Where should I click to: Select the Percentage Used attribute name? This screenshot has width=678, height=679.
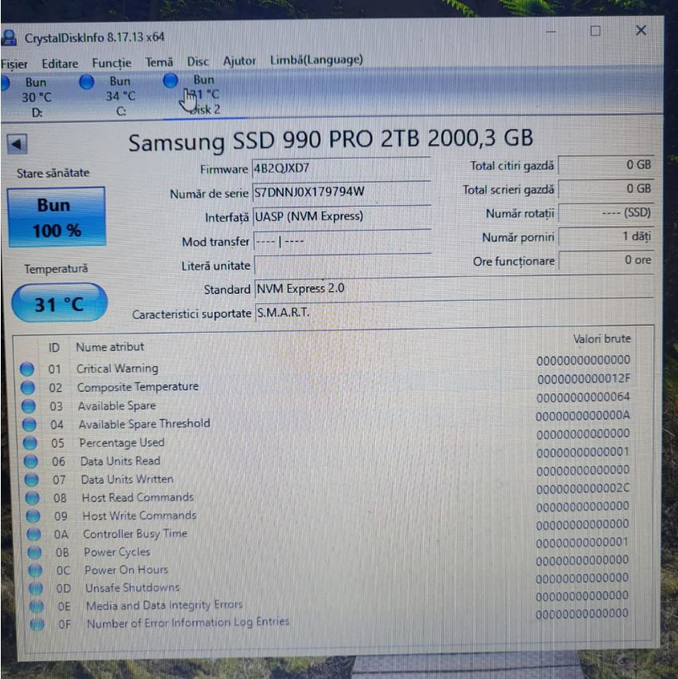[x=122, y=443]
